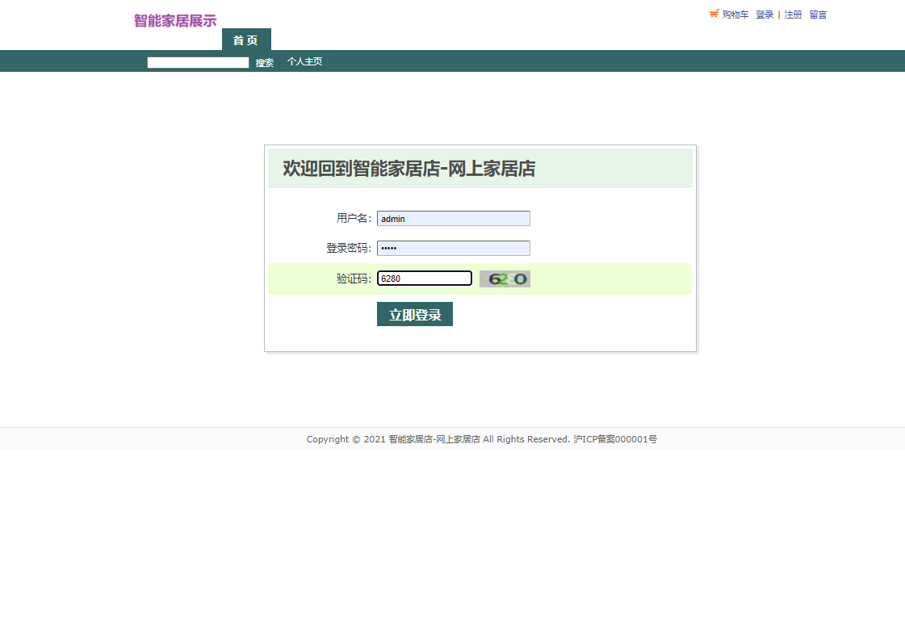Click inside the 登录密码 password field
The height and width of the screenshot is (641, 905).
[x=453, y=248]
